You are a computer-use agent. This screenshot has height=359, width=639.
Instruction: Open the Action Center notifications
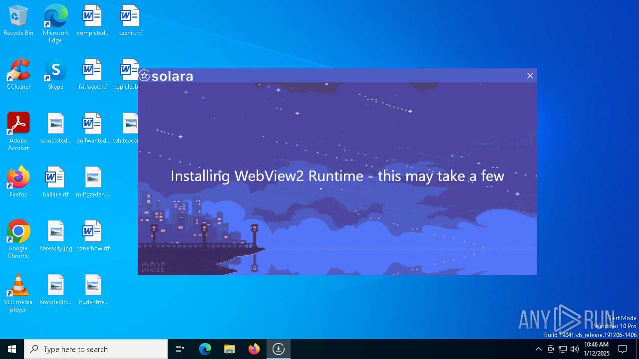[623, 349]
